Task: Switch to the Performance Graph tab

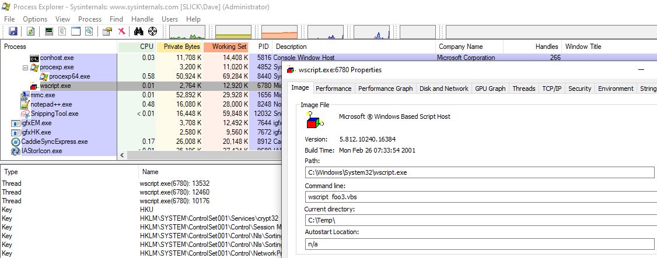Action: [386, 89]
